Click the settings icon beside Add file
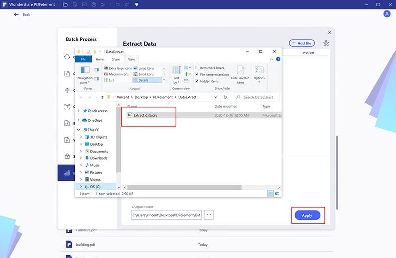 (326, 43)
